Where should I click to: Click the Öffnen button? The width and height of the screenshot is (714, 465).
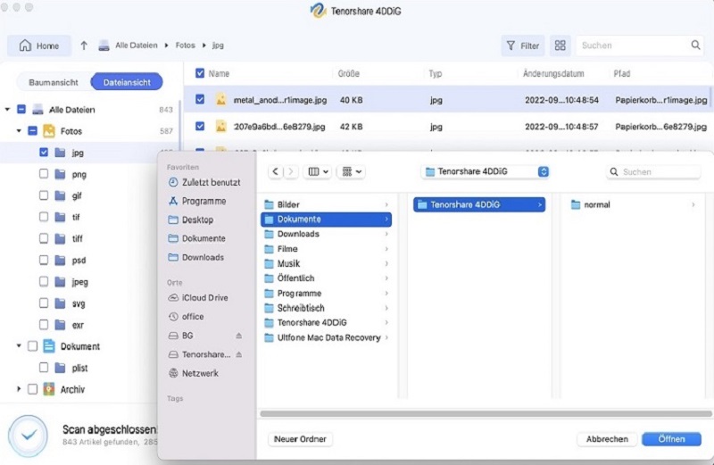point(671,439)
